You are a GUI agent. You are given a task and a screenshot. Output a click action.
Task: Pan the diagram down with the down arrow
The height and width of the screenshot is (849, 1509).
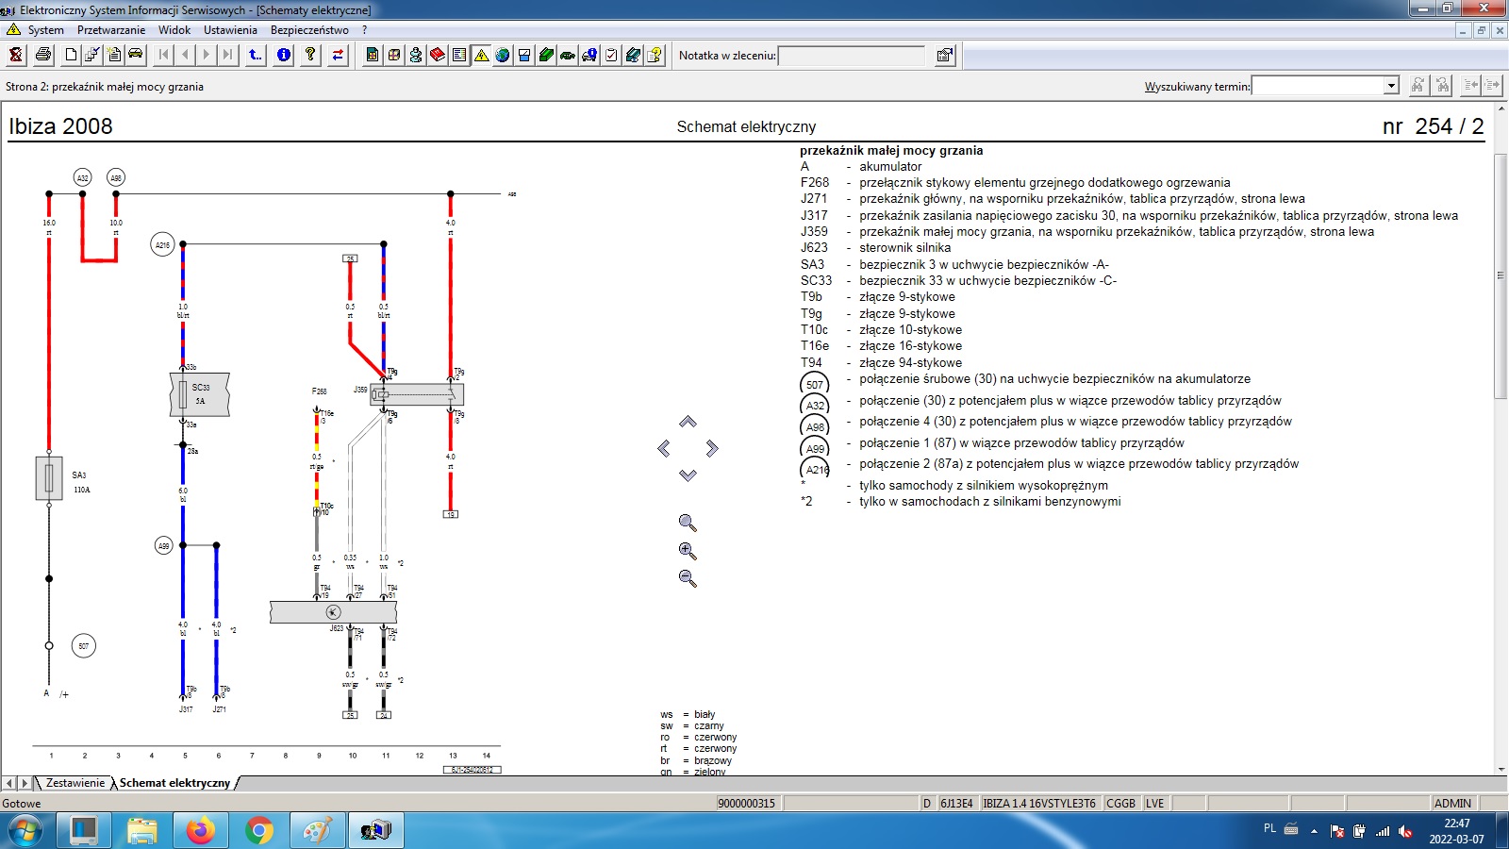click(x=688, y=475)
